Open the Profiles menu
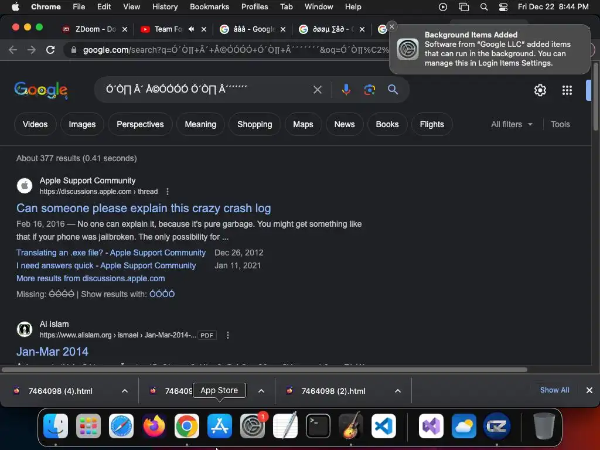The height and width of the screenshot is (450, 600). coord(254,7)
